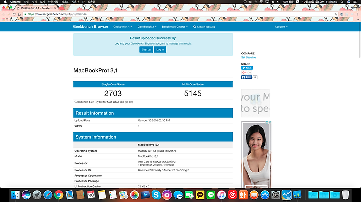Open LINE messenger in dock

[x=211, y=195]
